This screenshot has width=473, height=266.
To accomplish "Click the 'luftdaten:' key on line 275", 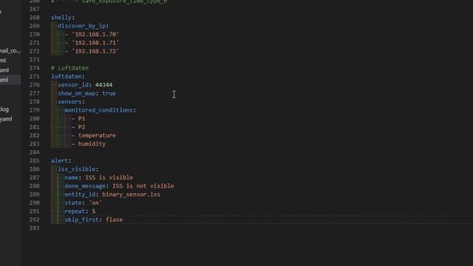I will [x=68, y=77].
